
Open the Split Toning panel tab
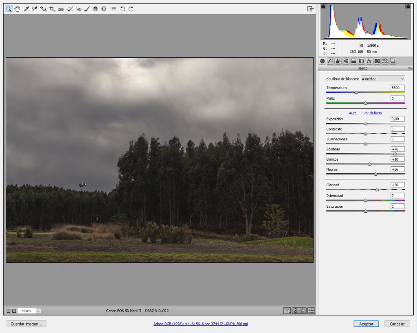[353, 61]
